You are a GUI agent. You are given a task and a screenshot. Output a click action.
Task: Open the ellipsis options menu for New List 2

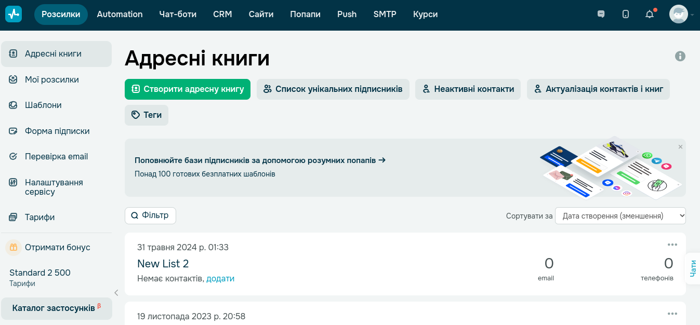pyautogui.click(x=672, y=245)
